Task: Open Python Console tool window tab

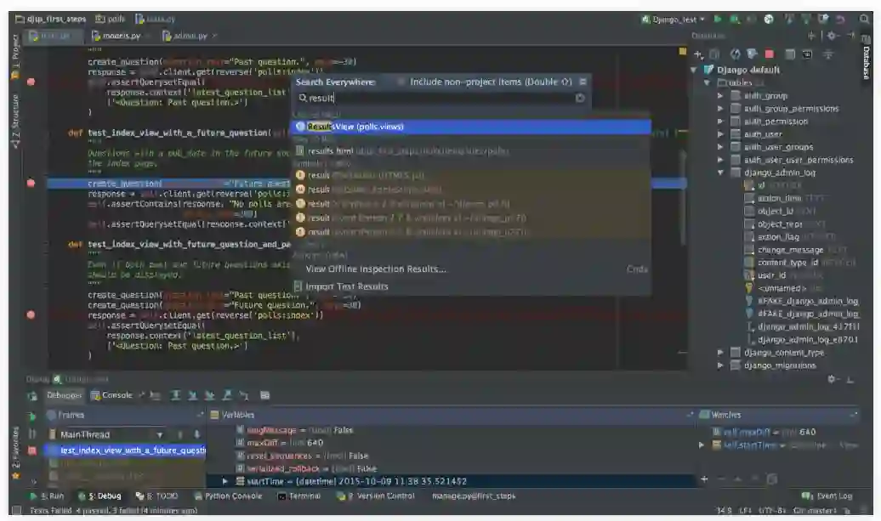Action: 228,496
